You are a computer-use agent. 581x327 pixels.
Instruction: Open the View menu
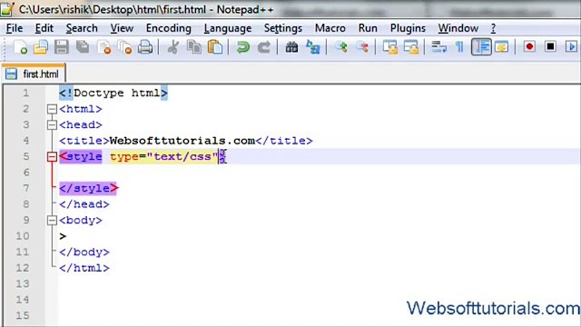point(122,28)
